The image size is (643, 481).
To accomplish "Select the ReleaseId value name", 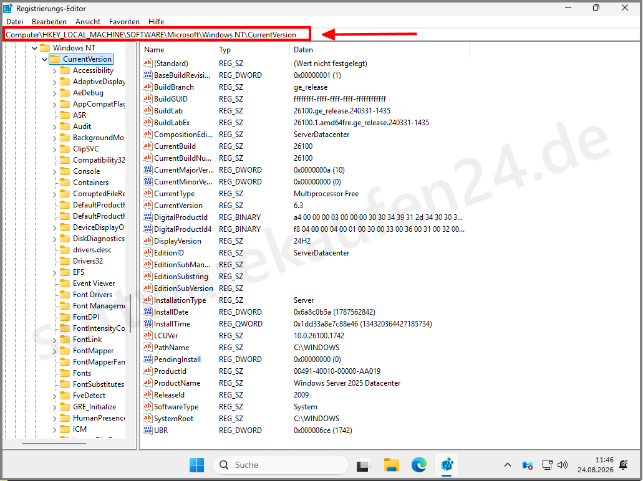I will 169,395.
